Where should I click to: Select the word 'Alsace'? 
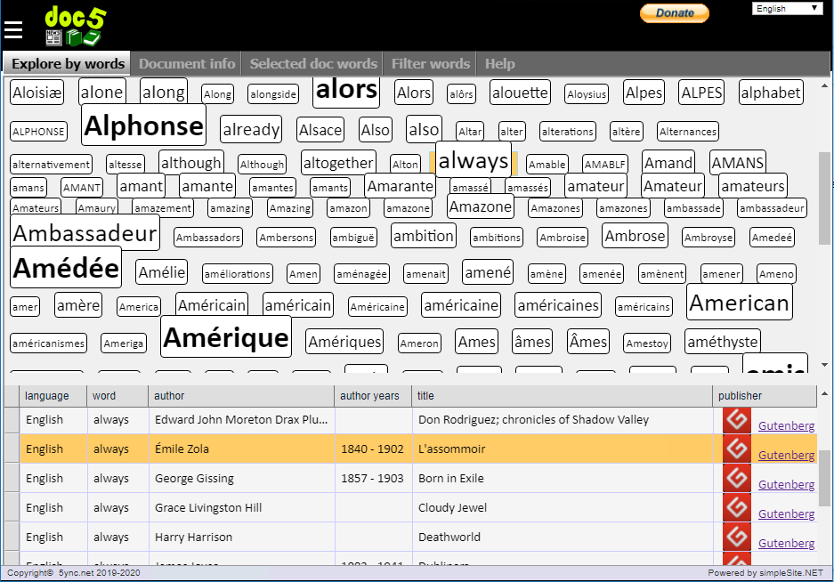coord(320,130)
